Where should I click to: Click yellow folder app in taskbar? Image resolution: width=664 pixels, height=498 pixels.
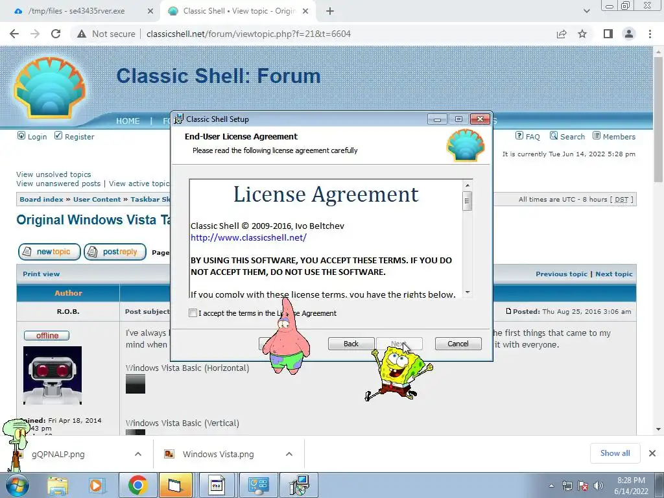[x=175, y=485]
